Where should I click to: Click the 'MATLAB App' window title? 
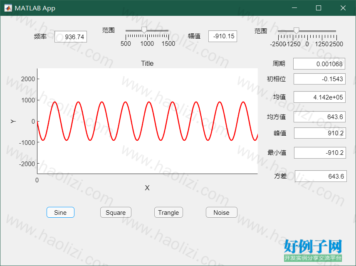(x=35, y=8)
